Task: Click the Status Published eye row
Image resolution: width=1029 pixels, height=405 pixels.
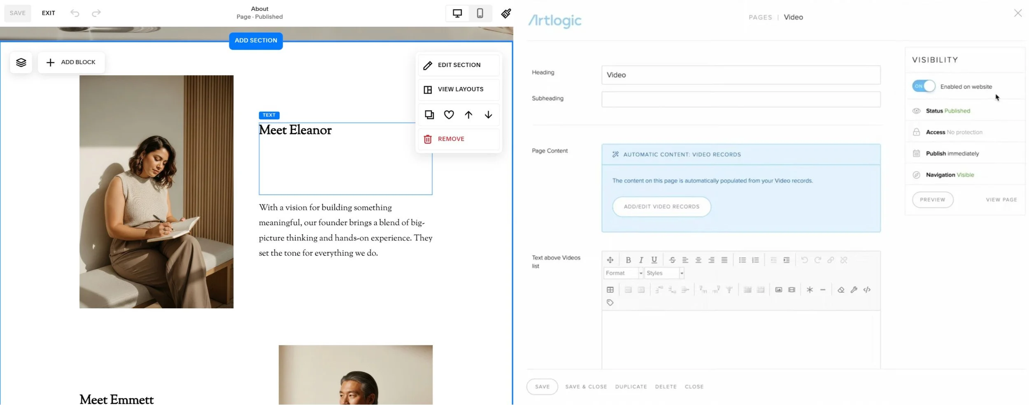Action: click(x=965, y=111)
